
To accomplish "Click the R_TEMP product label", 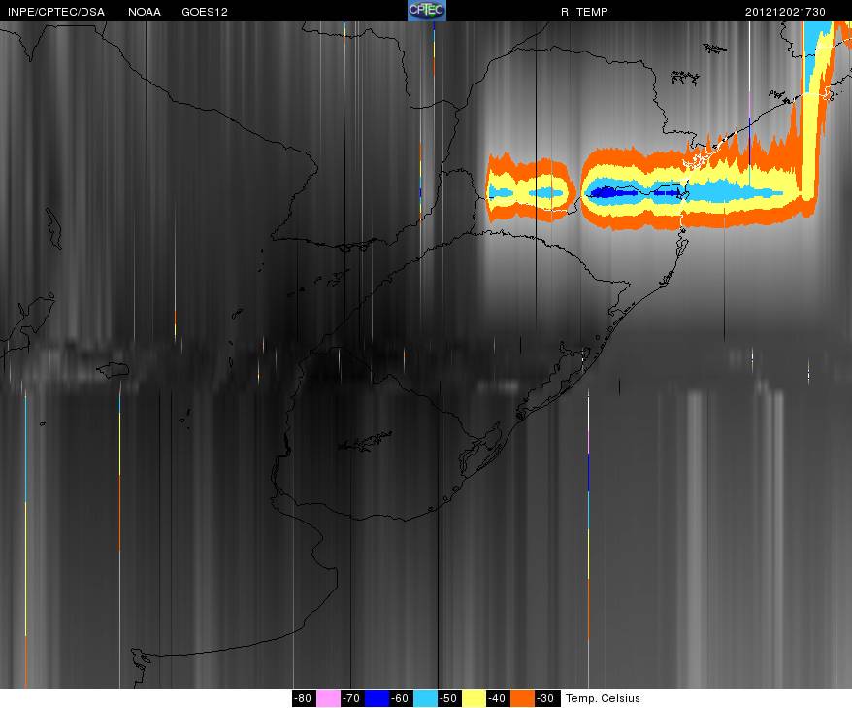I will tap(584, 12).
